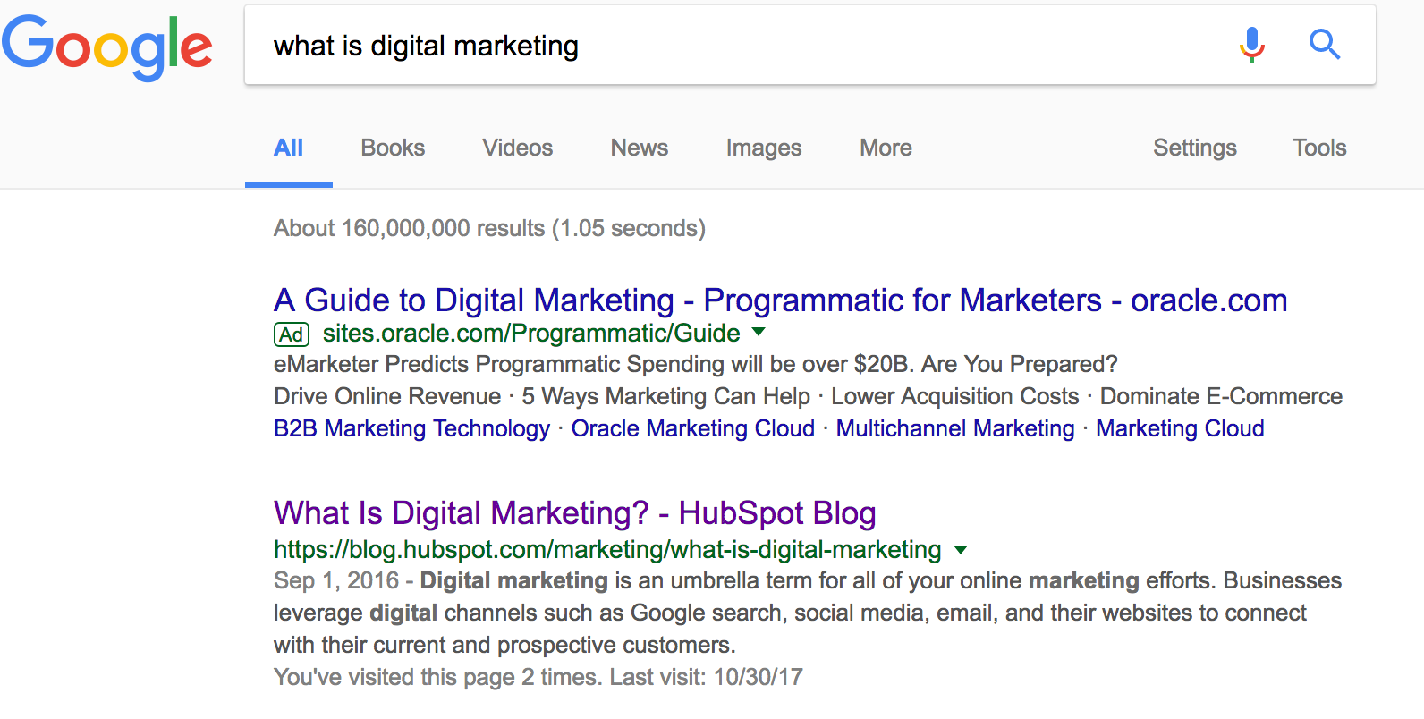Switch to the Books tab
The width and height of the screenshot is (1424, 719).
[393, 148]
